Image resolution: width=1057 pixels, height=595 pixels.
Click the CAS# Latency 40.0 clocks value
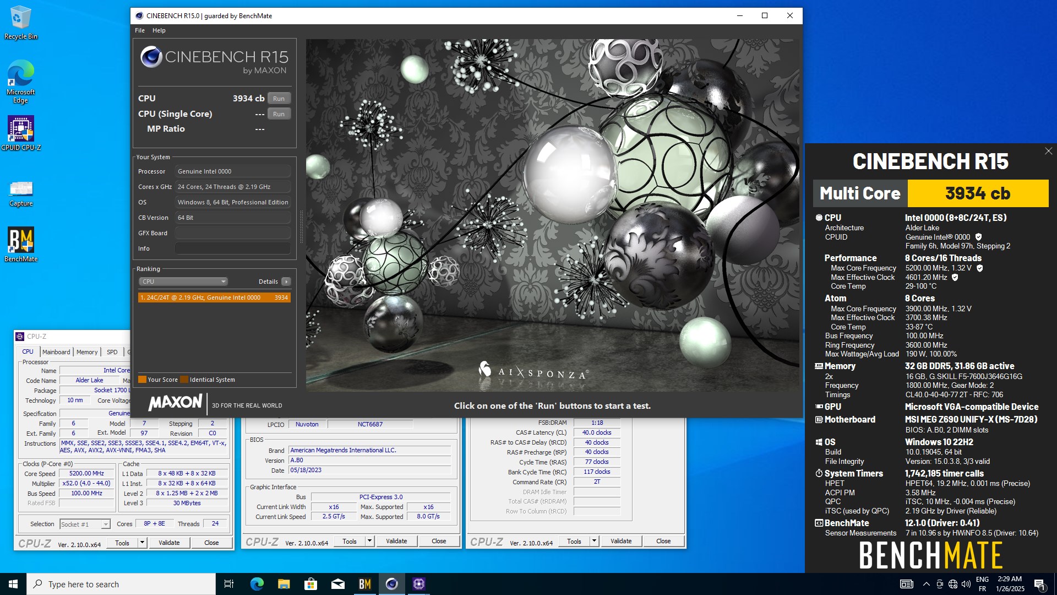point(597,433)
